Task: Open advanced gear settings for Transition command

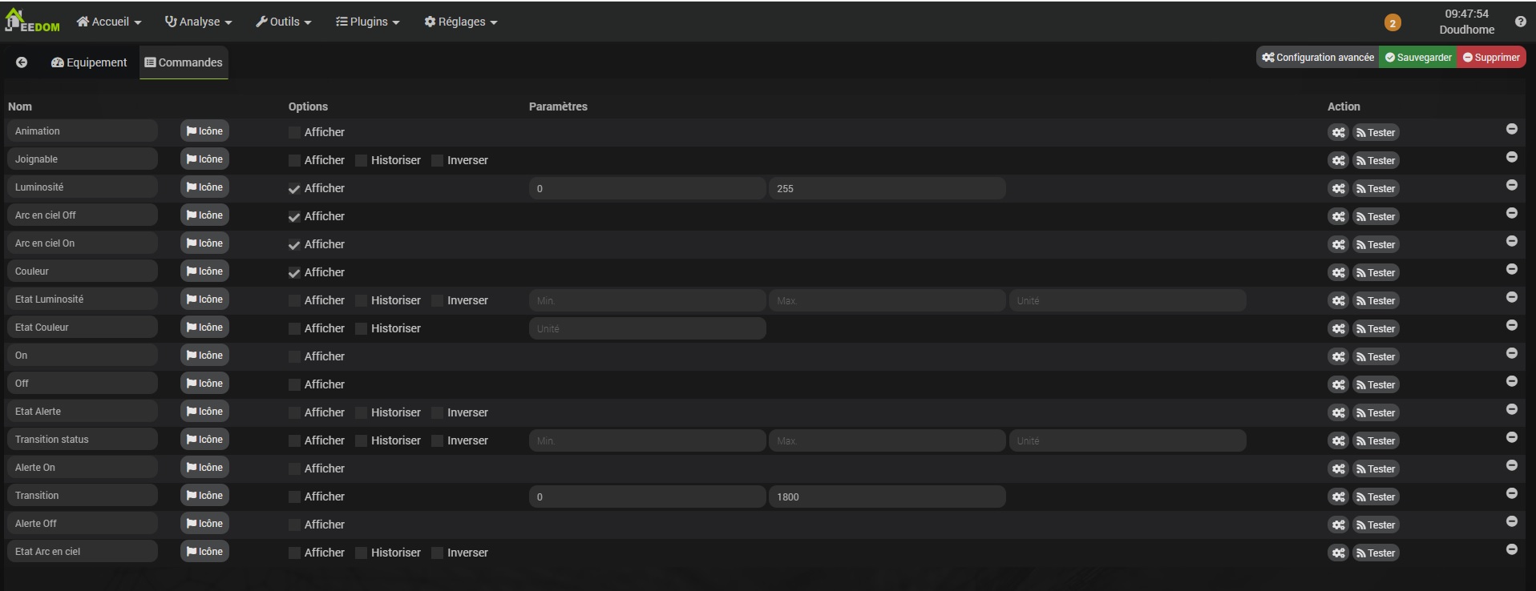Action: [x=1338, y=497]
